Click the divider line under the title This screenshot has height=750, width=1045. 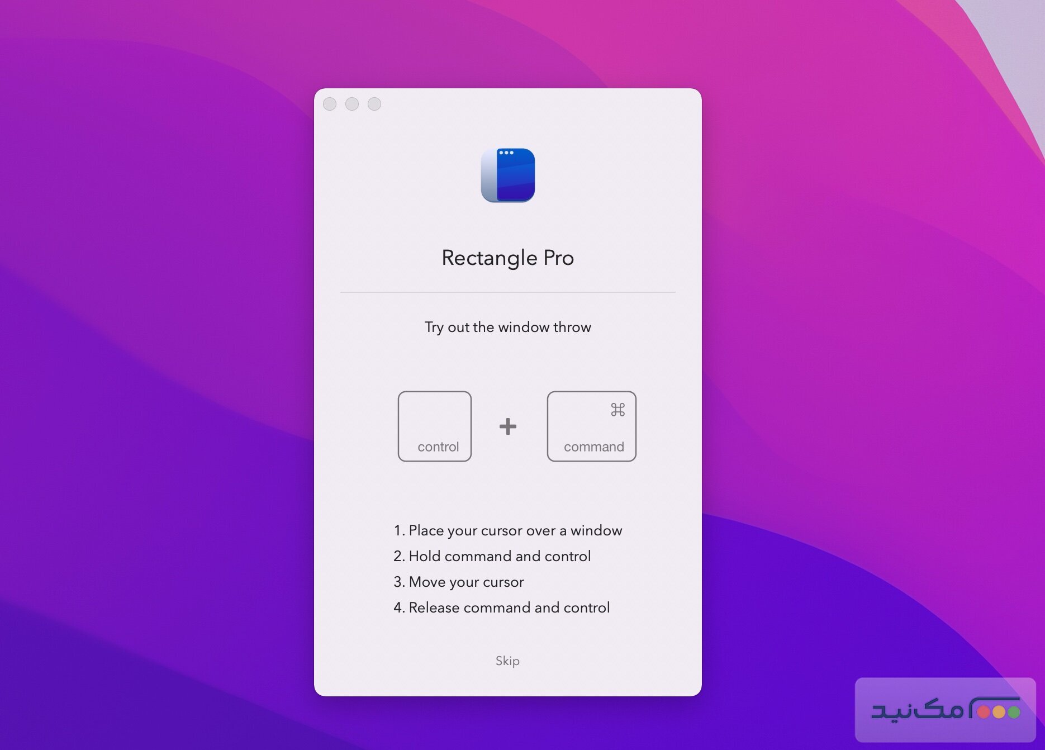tap(507, 292)
